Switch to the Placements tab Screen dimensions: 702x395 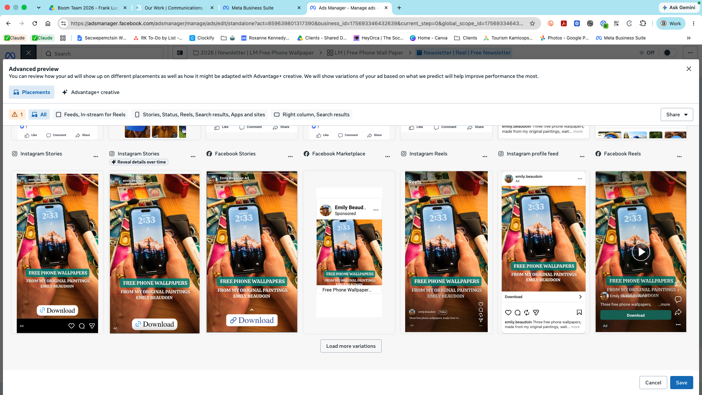coord(32,92)
